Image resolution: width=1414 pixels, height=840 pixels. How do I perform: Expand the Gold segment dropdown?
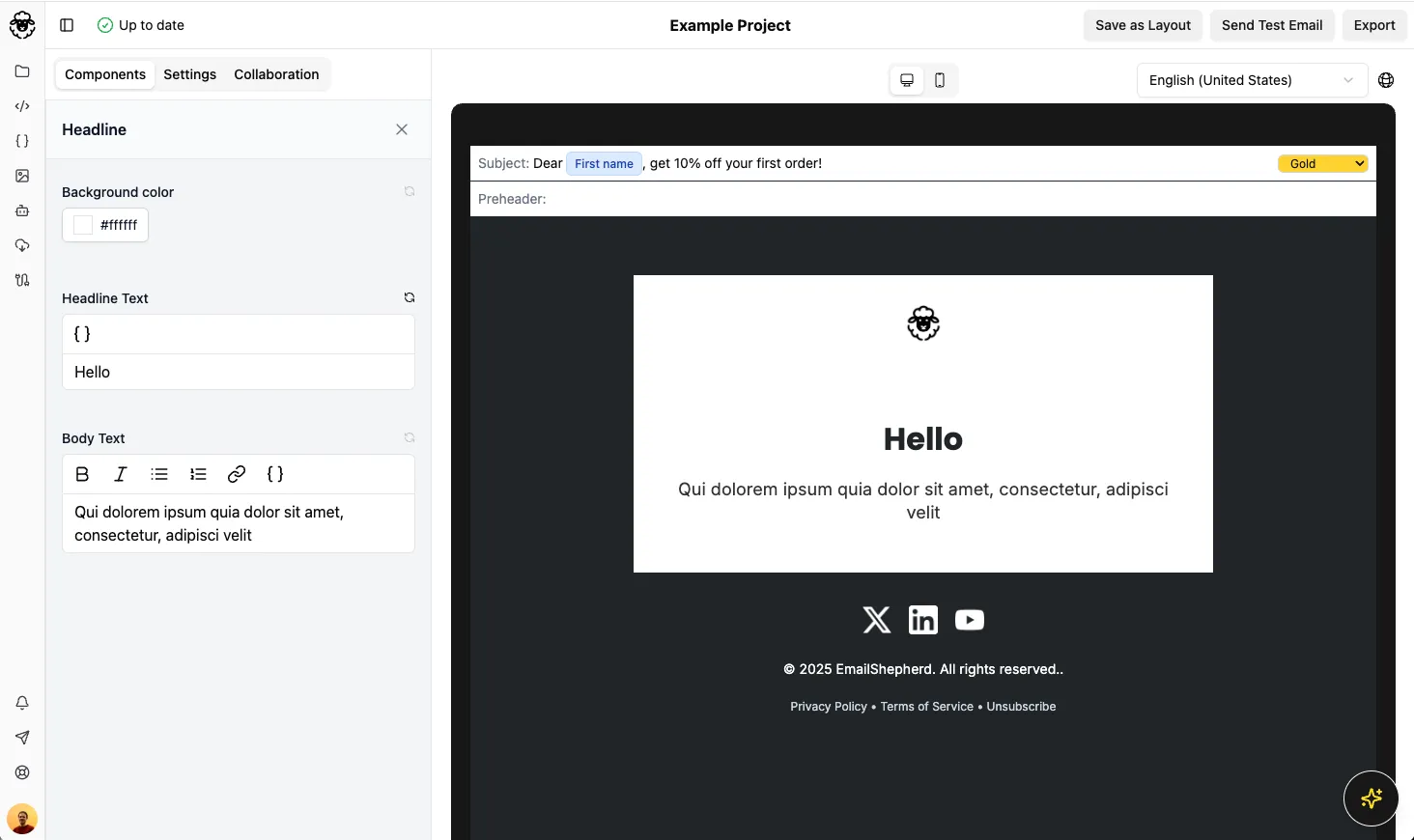coord(1322,163)
